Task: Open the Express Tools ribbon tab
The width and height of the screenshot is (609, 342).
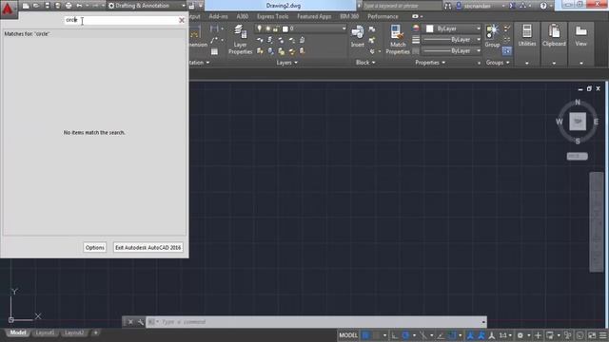Action: click(x=273, y=16)
